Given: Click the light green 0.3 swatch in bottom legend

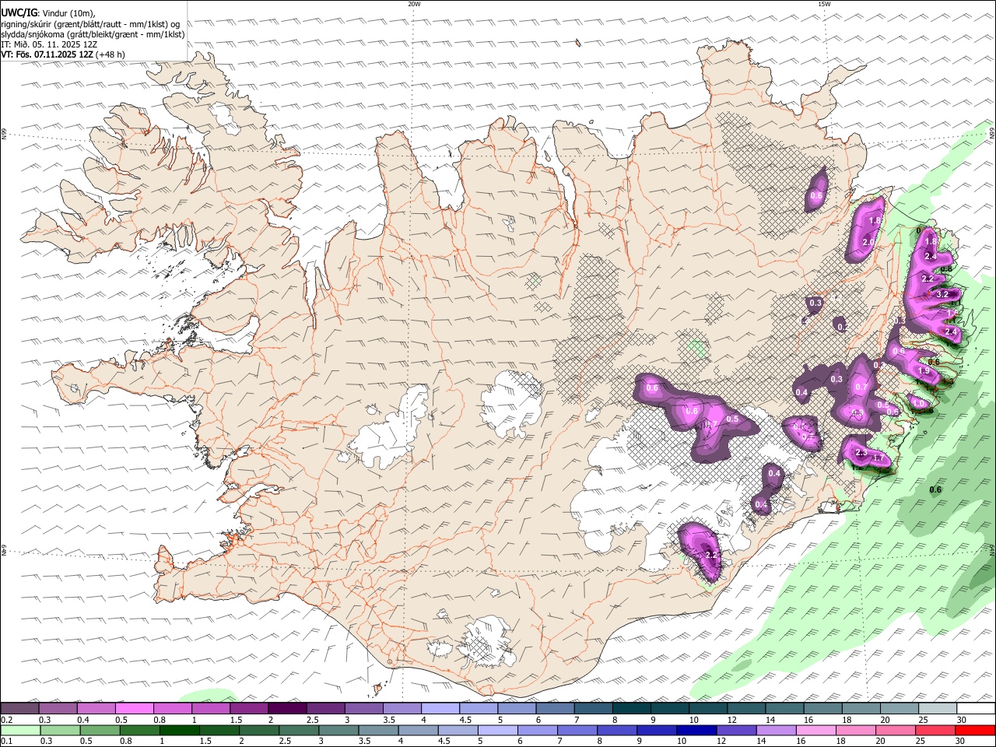Looking at the screenshot, I should coord(60,730).
